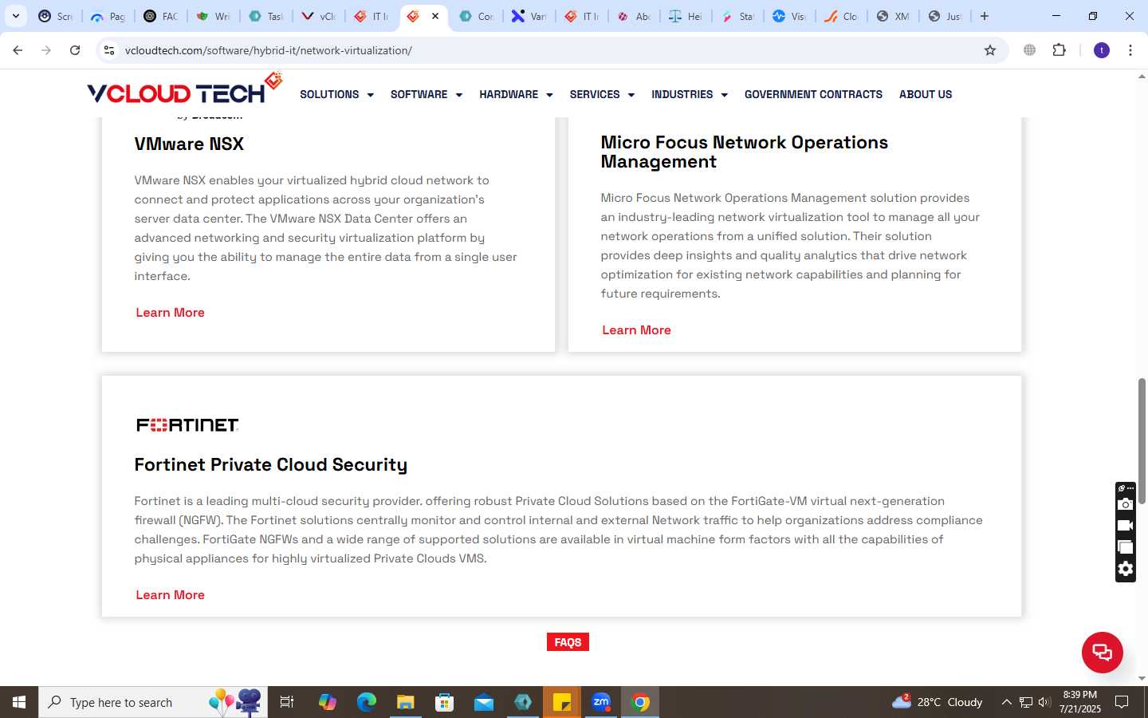Open the clock showing 8:39 PM

tap(1080, 702)
